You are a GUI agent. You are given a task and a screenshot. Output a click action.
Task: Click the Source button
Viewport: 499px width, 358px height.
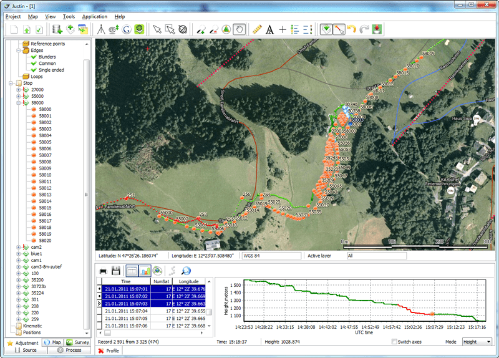coord(26,350)
